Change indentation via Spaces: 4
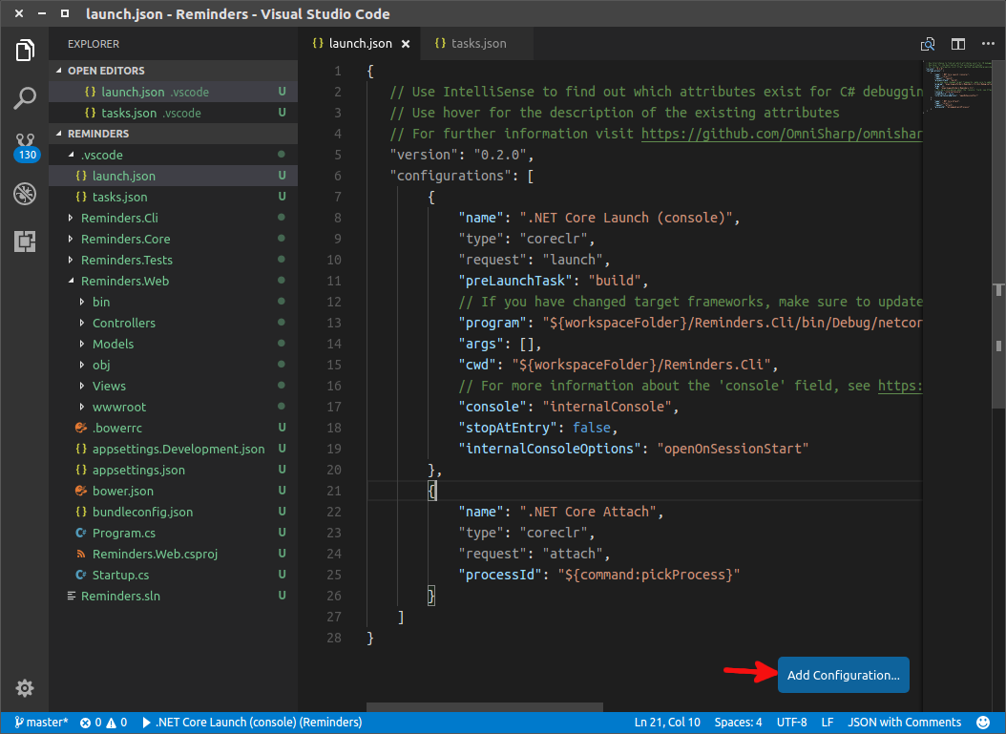 click(x=738, y=723)
